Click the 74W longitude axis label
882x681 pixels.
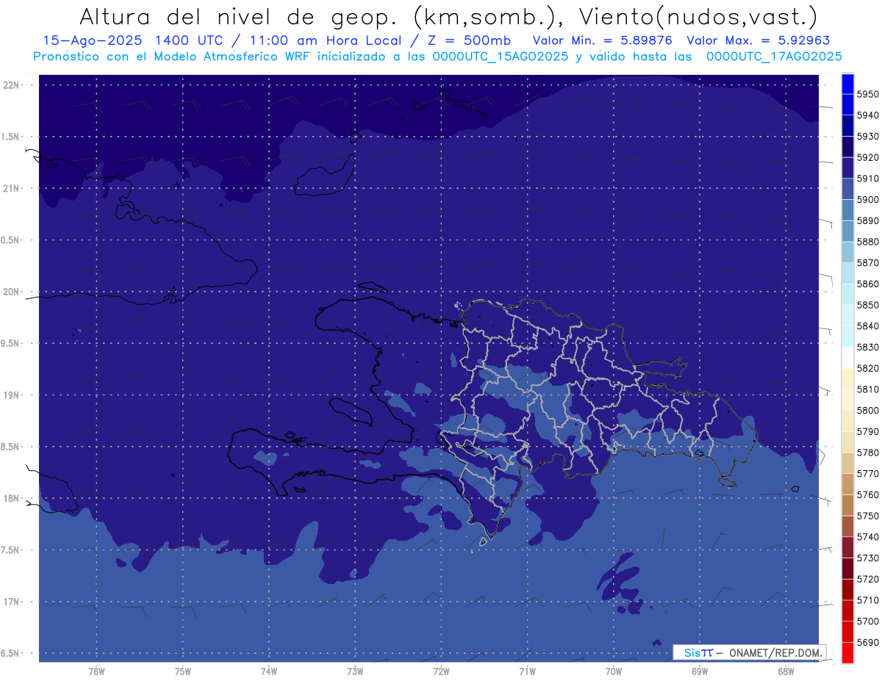point(269,671)
